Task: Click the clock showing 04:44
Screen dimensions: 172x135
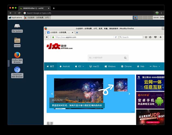Action: (x=156, y=18)
